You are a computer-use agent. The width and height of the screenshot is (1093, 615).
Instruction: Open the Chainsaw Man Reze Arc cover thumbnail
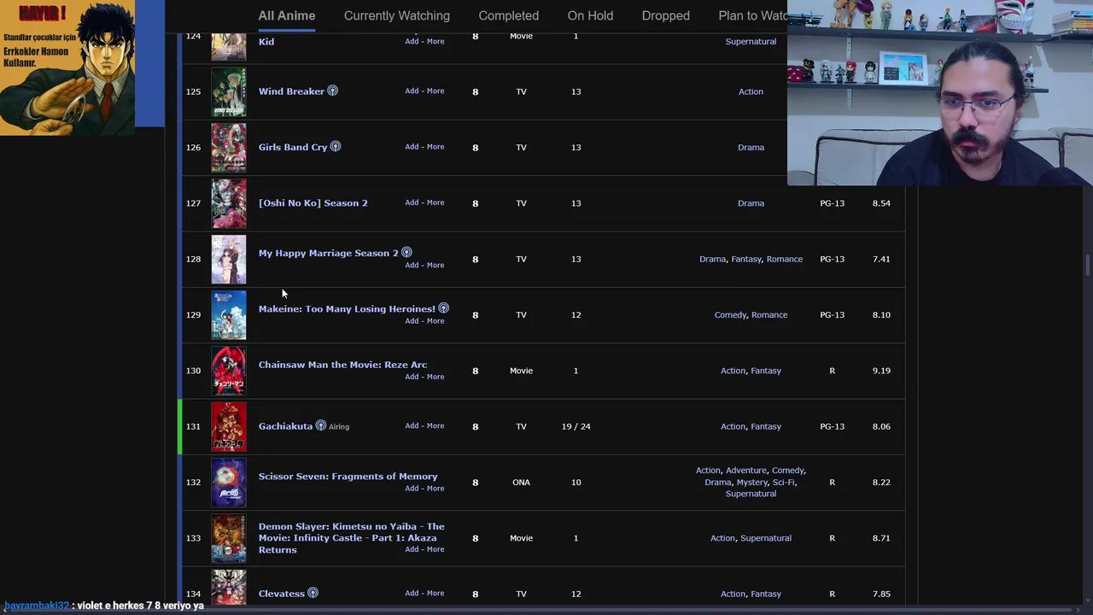click(x=229, y=371)
